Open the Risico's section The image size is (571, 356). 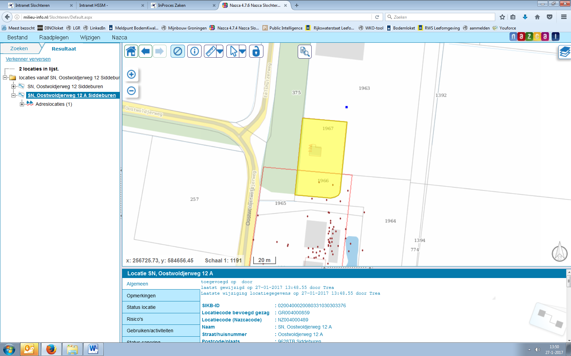coord(161,319)
